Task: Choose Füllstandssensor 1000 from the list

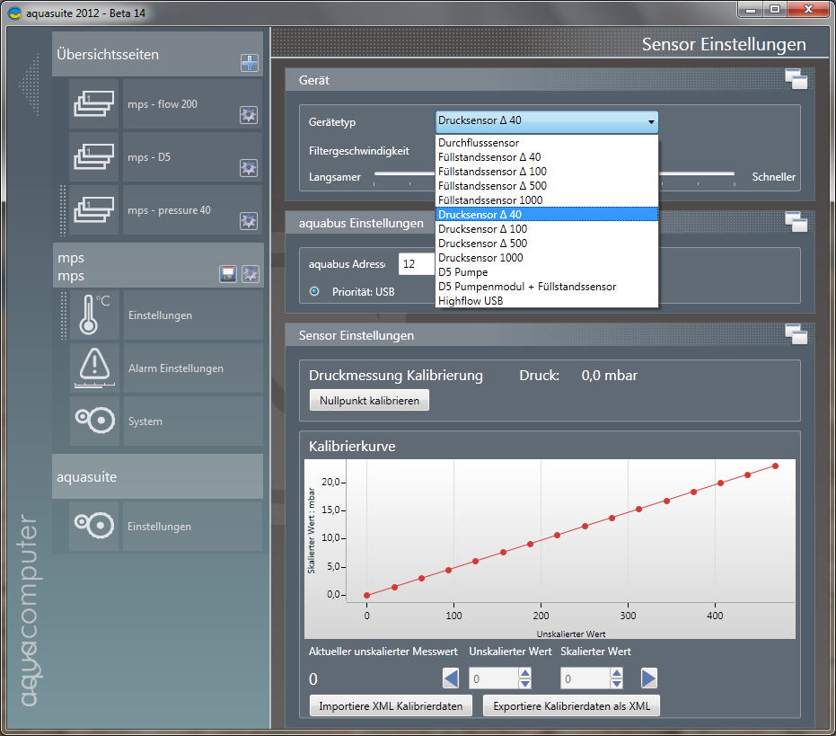Action: (547, 200)
